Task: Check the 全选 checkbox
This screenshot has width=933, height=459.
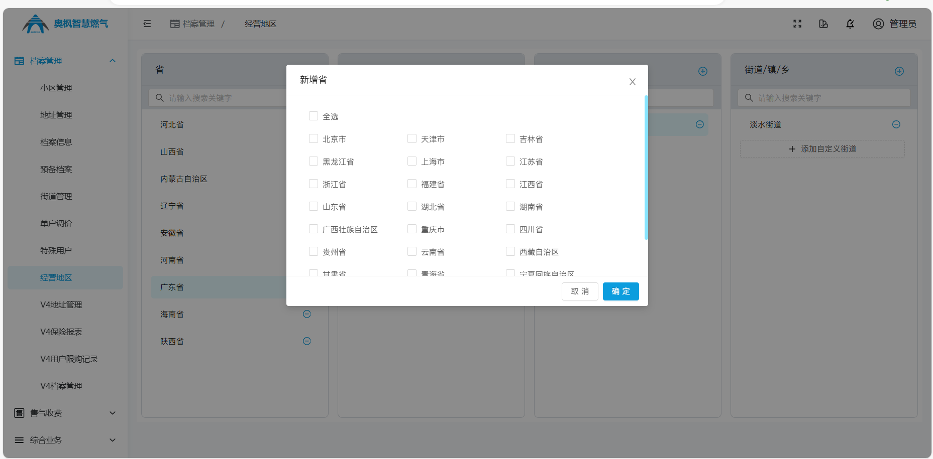Action: [314, 116]
